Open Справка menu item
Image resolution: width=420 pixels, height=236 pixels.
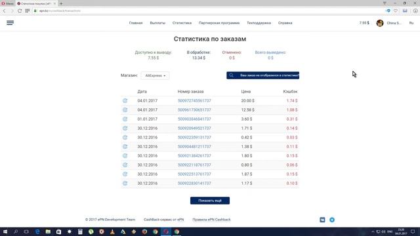(x=285, y=23)
